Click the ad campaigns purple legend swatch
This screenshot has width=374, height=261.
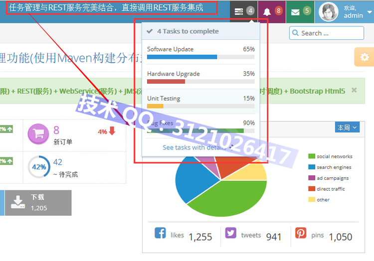(x=312, y=178)
